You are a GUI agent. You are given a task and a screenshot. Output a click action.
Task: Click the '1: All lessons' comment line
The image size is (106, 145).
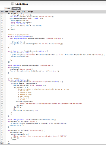[x=23, y=91]
